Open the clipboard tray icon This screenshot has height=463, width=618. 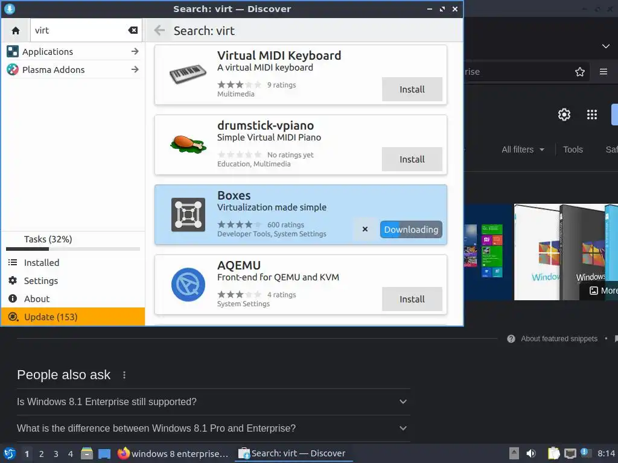[553, 453]
